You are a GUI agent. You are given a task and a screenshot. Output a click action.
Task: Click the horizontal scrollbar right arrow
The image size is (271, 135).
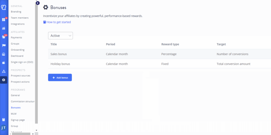[x=33, y=134]
